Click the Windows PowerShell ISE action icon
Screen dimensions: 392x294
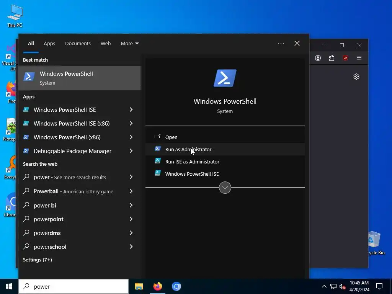click(x=157, y=173)
